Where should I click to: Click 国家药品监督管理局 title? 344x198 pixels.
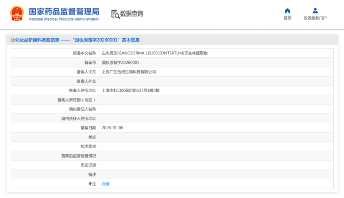[x=64, y=11]
